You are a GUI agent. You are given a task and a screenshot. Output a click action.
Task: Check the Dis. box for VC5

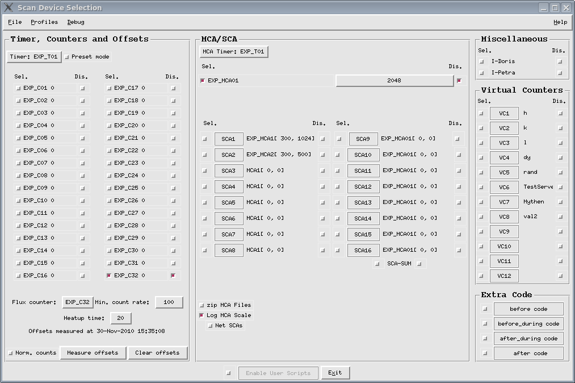pyautogui.click(x=560, y=172)
